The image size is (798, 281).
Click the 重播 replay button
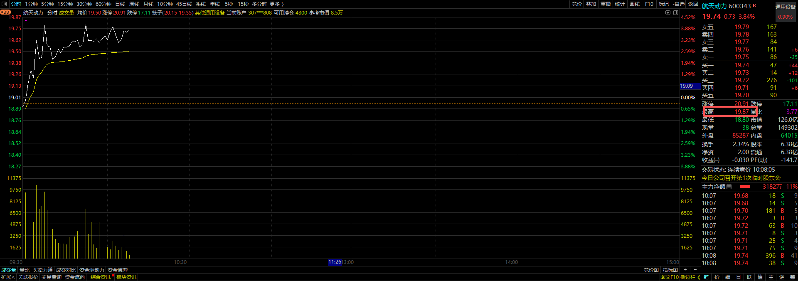coord(606,4)
